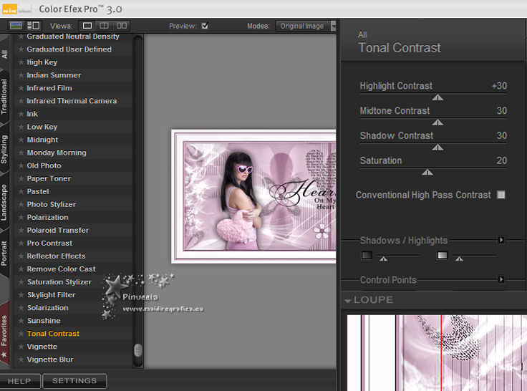Switch to single image view icon
The width and height of the screenshot is (527, 391).
click(x=87, y=26)
